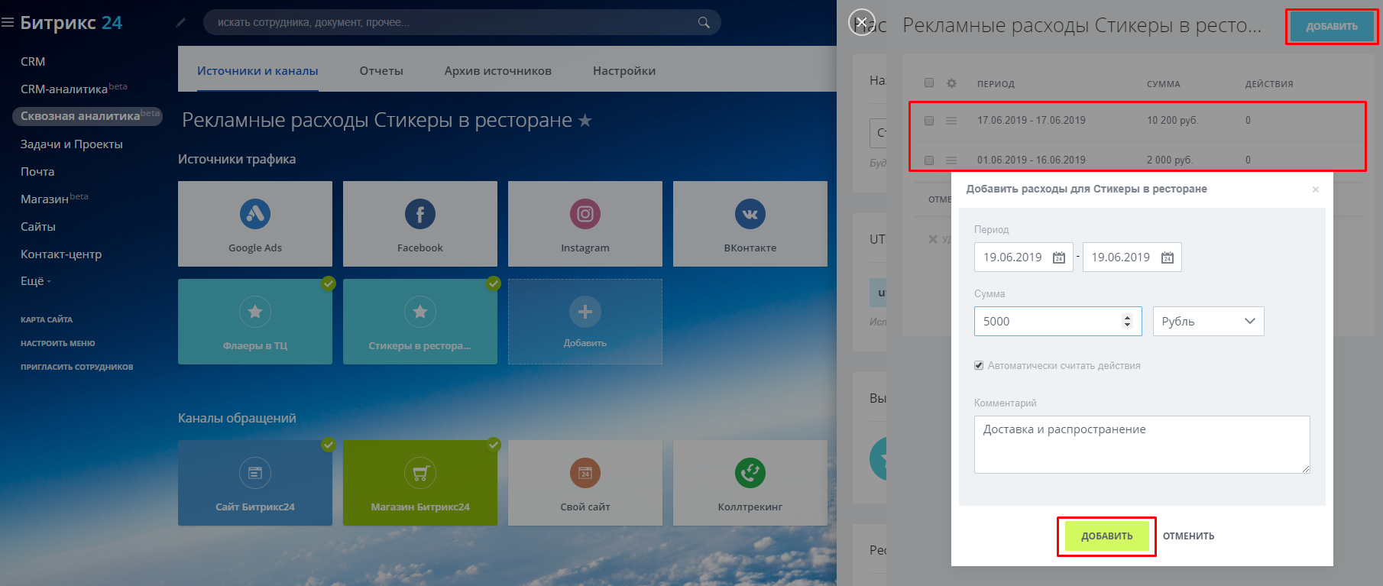Click the start date field 19.06.2019

pos(1023,257)
